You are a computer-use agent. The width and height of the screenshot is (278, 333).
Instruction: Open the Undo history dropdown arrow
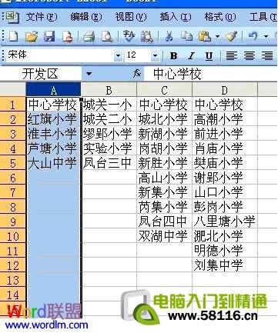(266, 36)
